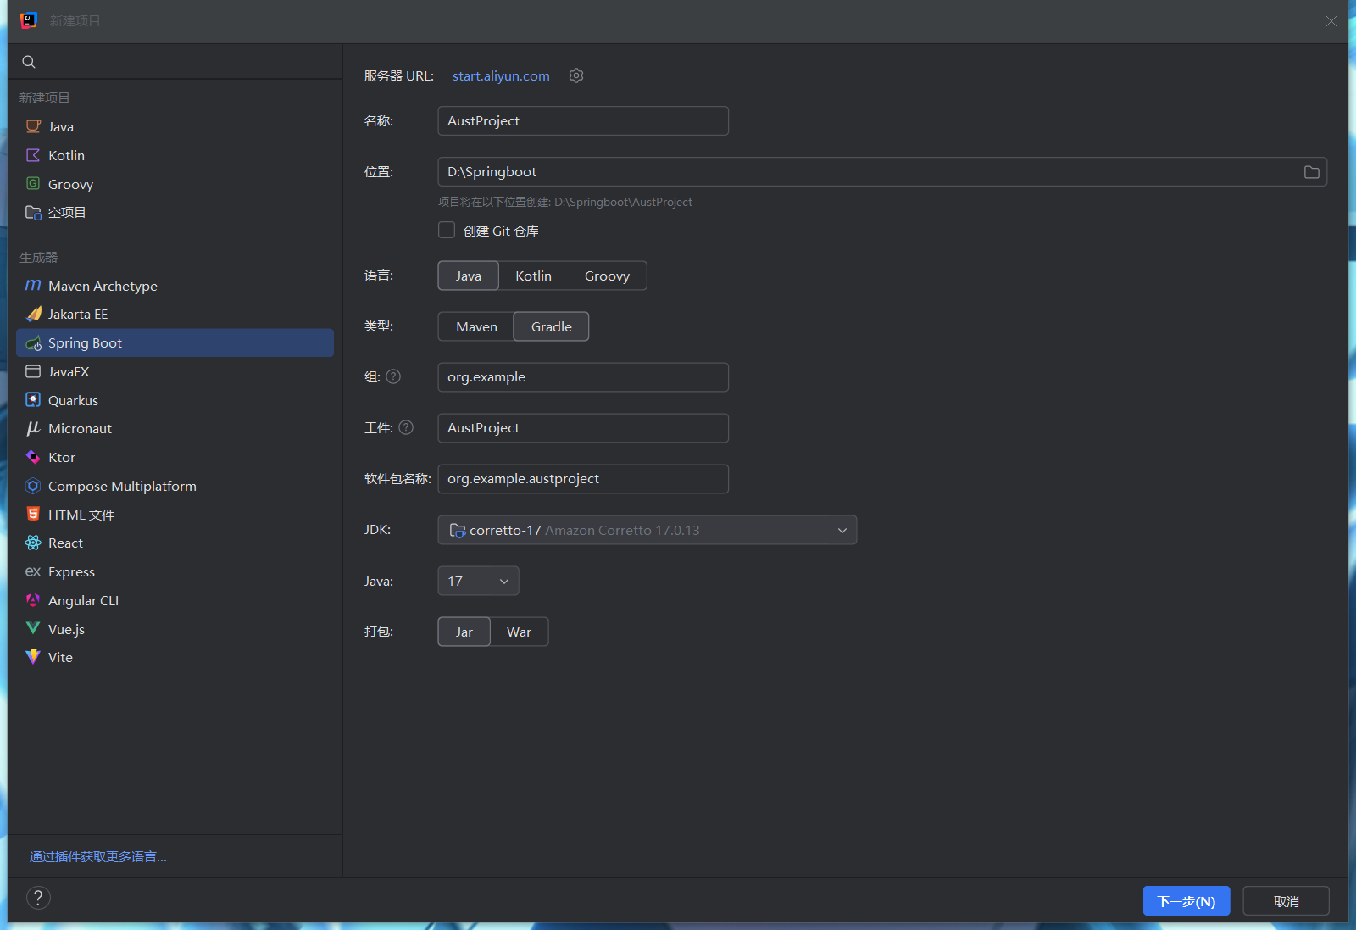Screen dimensions: 1356x930
Task: Click the React atom icon
Action: coord(33,543)
